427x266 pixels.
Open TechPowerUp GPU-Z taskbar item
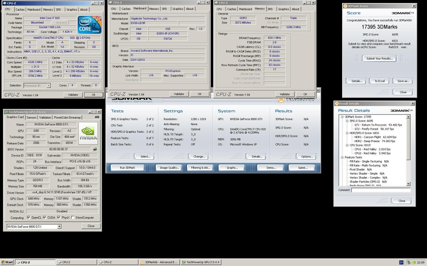tap(201, 262)
